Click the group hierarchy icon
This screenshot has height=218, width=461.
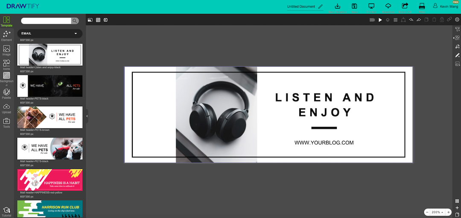403,20
